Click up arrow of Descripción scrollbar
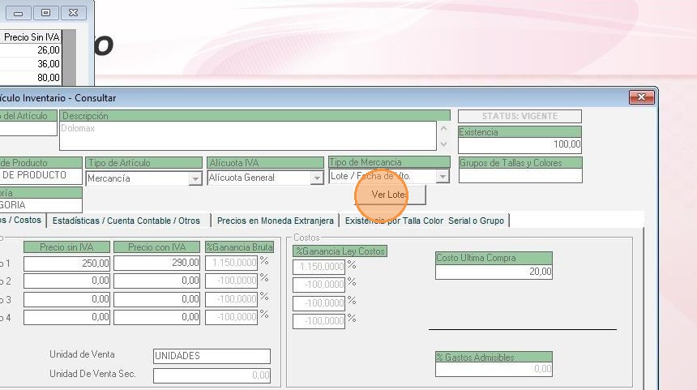Viewport: 697px width, 390px height. 443,129
